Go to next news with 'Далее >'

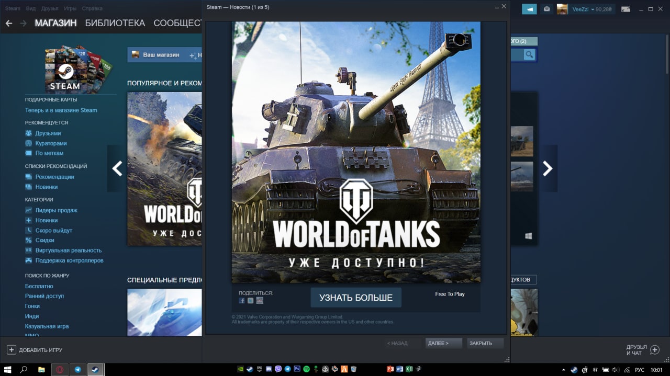(444, 343)
